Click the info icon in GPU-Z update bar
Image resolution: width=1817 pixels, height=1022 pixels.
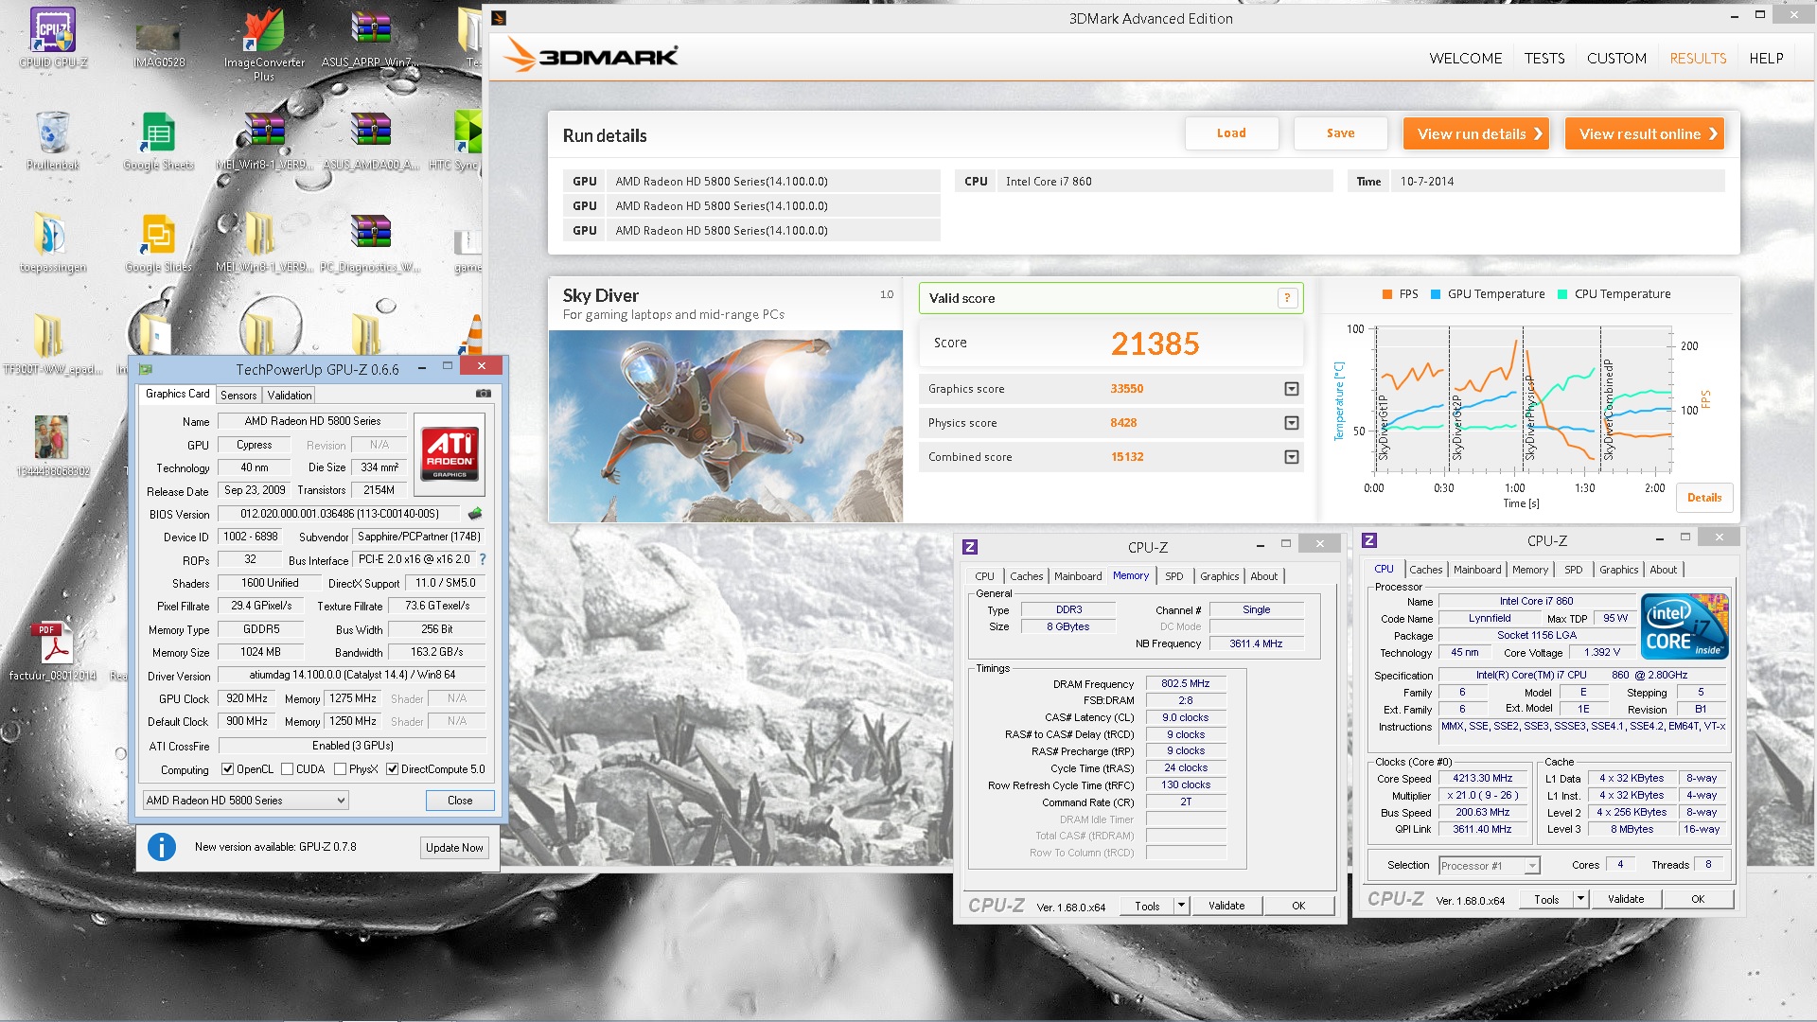point(162,847)
